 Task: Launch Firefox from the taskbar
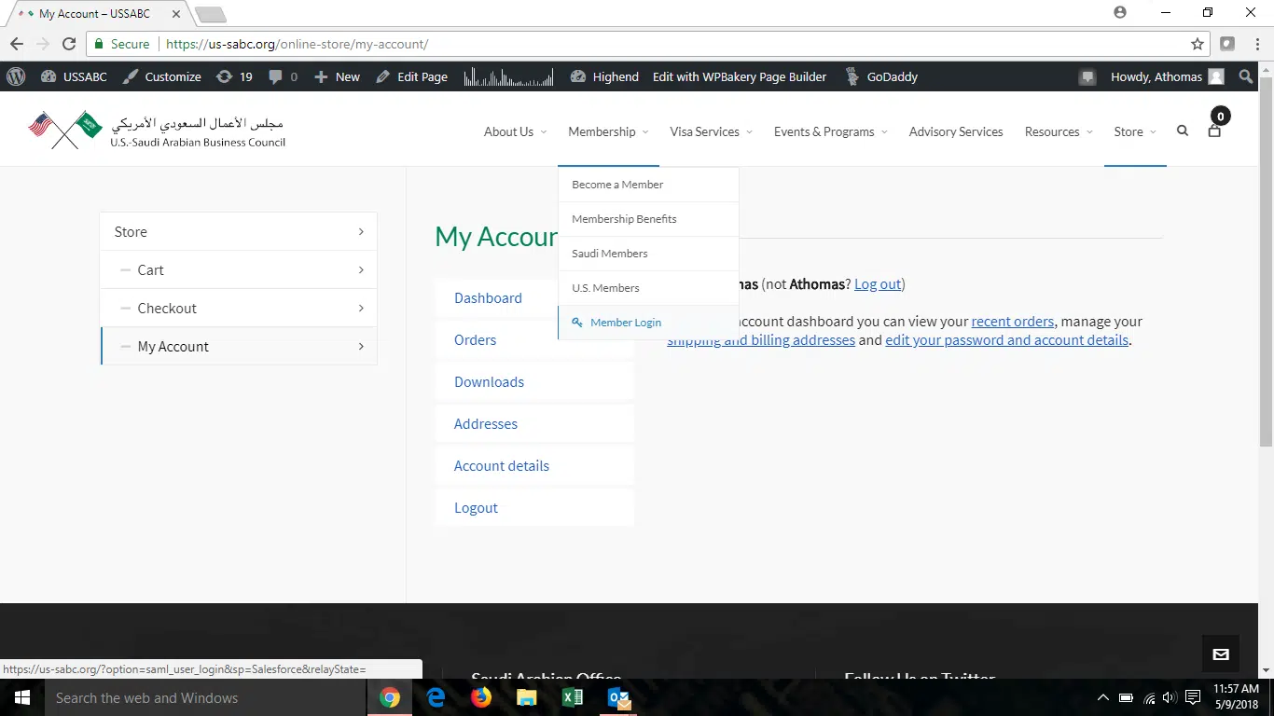[x=481, y=697]
